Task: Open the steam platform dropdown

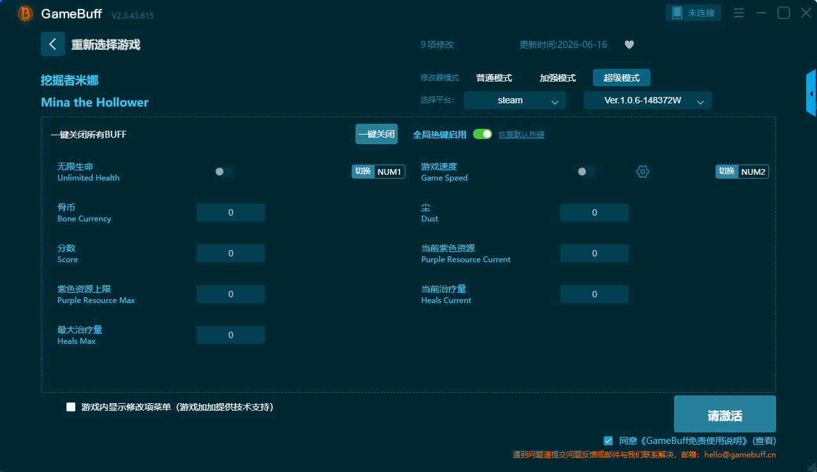Action: point(515,100)
